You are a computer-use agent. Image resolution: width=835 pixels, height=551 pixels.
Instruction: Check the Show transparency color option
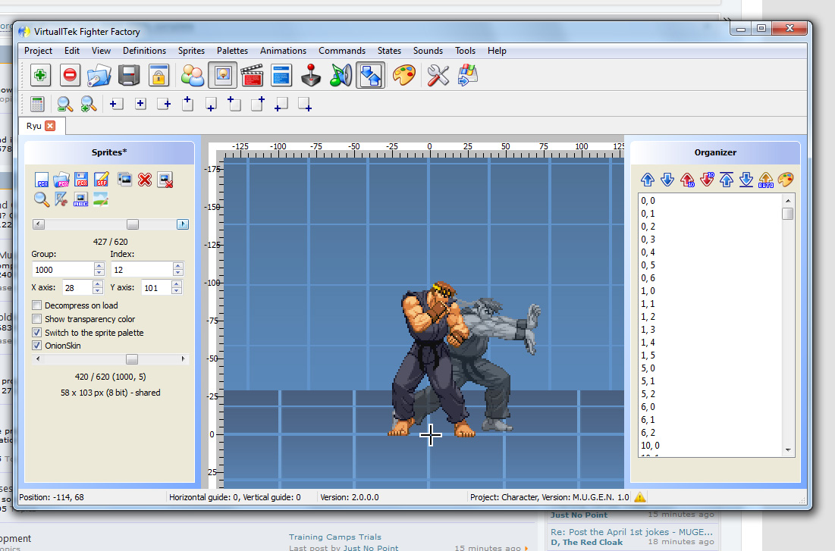click(x=36, y=319)
